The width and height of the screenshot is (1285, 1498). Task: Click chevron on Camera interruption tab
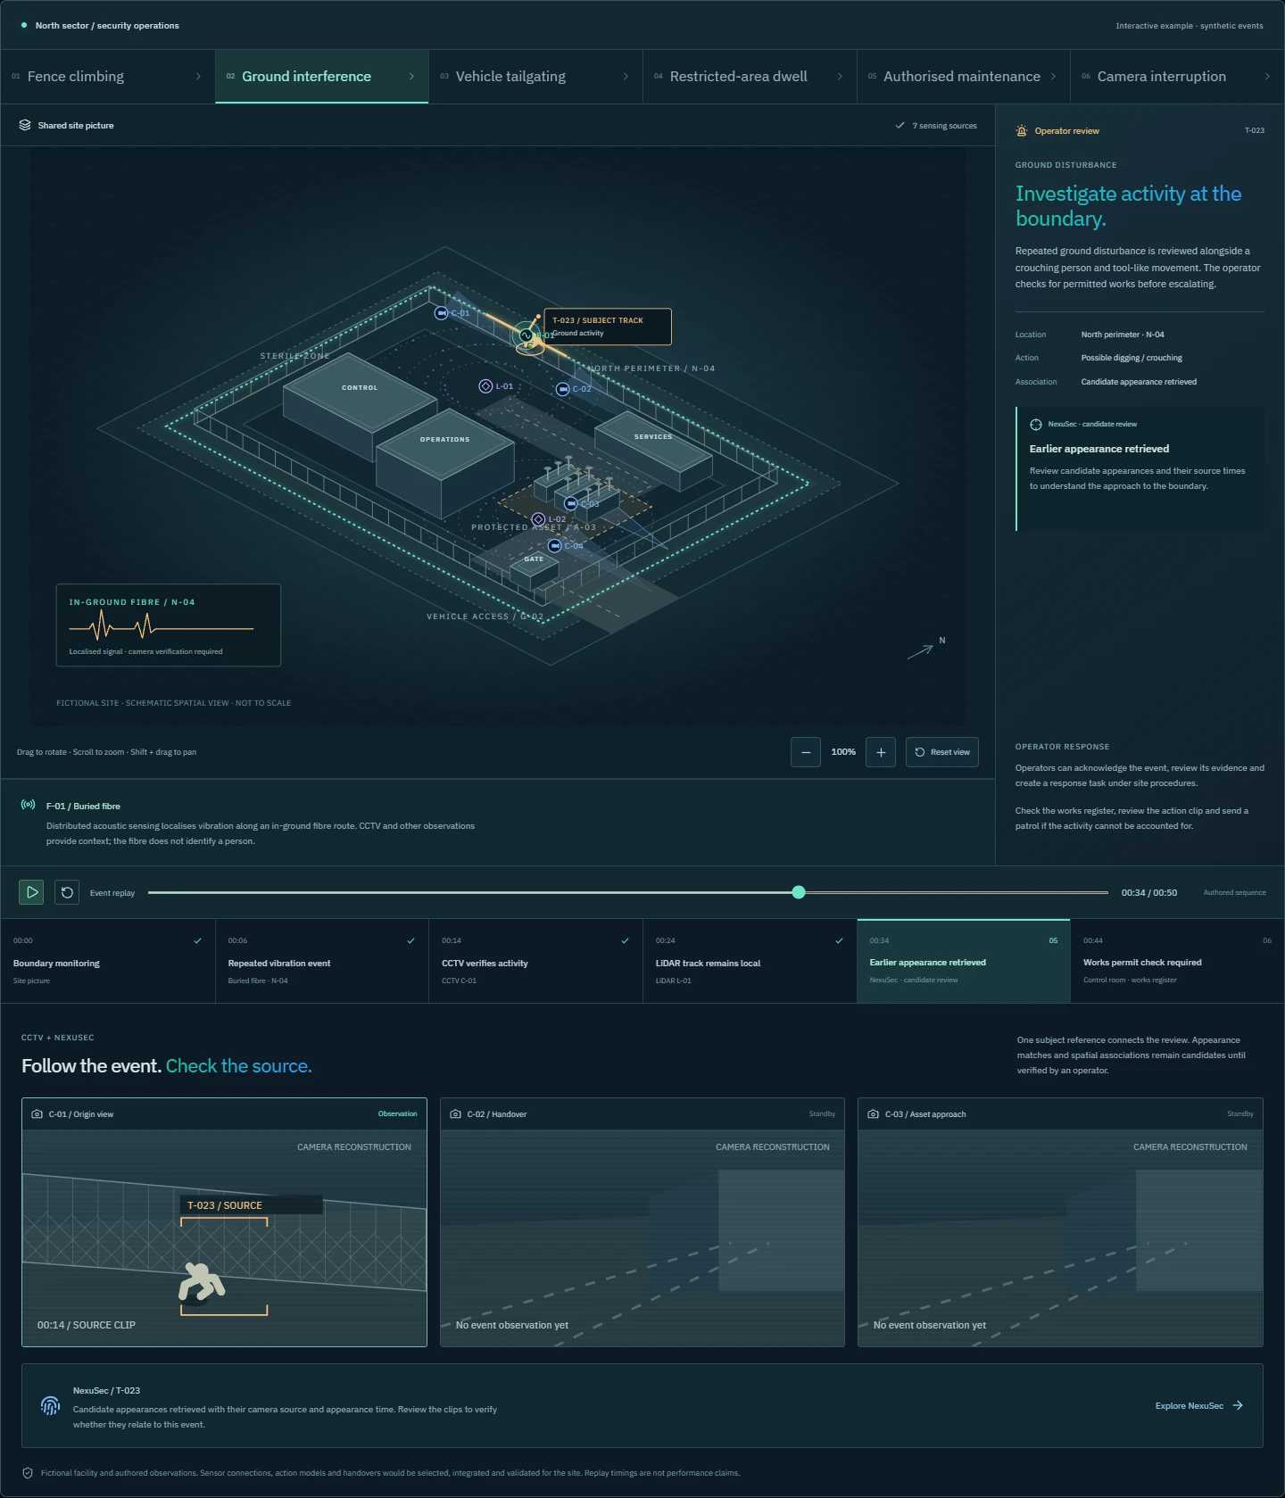pos(1267,77)
